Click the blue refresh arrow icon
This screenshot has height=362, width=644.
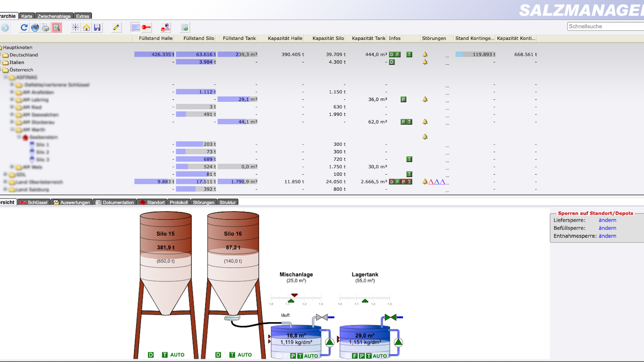click(24, 27)
